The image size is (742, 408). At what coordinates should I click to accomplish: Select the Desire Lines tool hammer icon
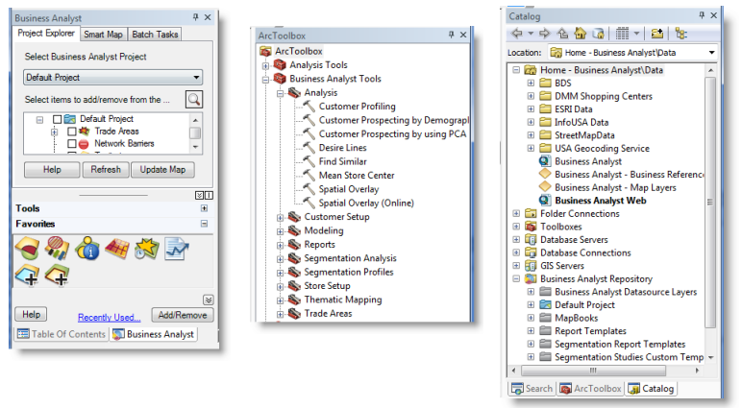pyautogui.click(x=309, y=147)
